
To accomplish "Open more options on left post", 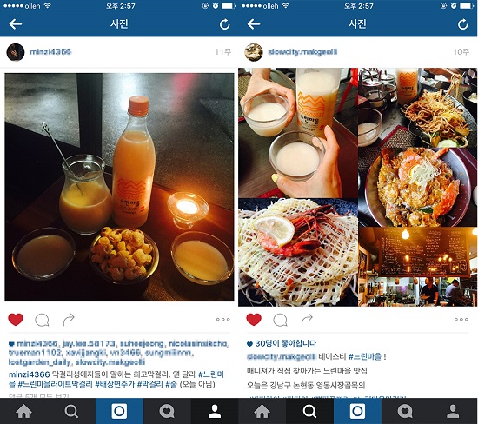I will point(222,320).
